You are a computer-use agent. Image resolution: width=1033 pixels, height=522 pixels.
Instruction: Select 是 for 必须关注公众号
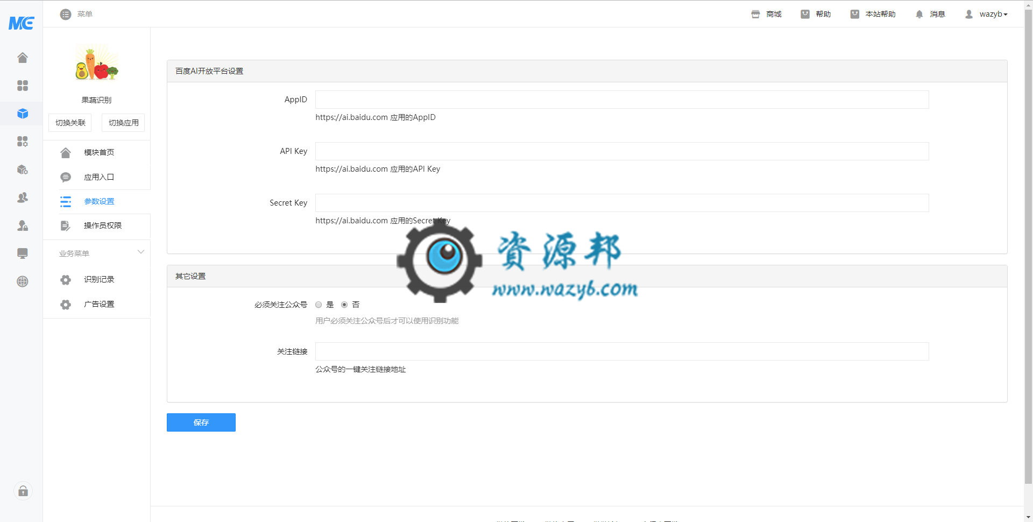pyautogui.click(x=319, y=305)
